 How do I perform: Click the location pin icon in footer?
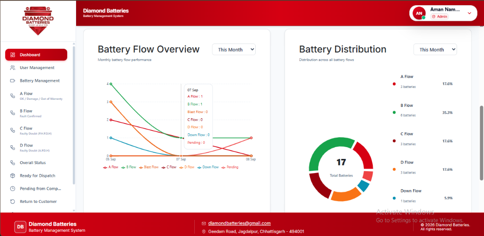pos(204,231)
